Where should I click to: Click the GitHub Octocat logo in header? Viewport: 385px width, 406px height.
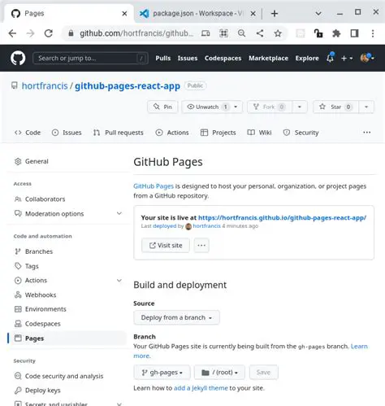18,58
